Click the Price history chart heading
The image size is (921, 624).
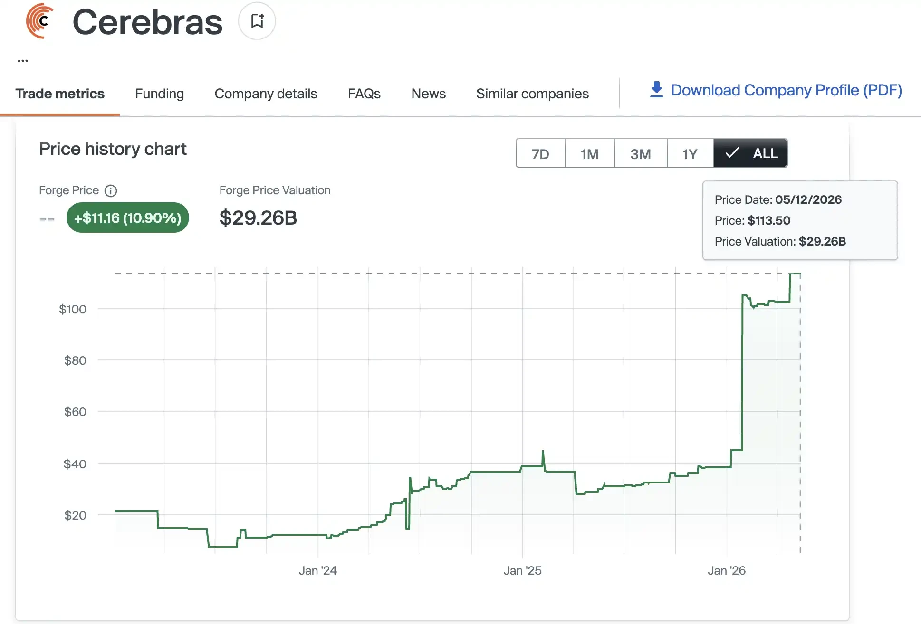click(113, 149)
